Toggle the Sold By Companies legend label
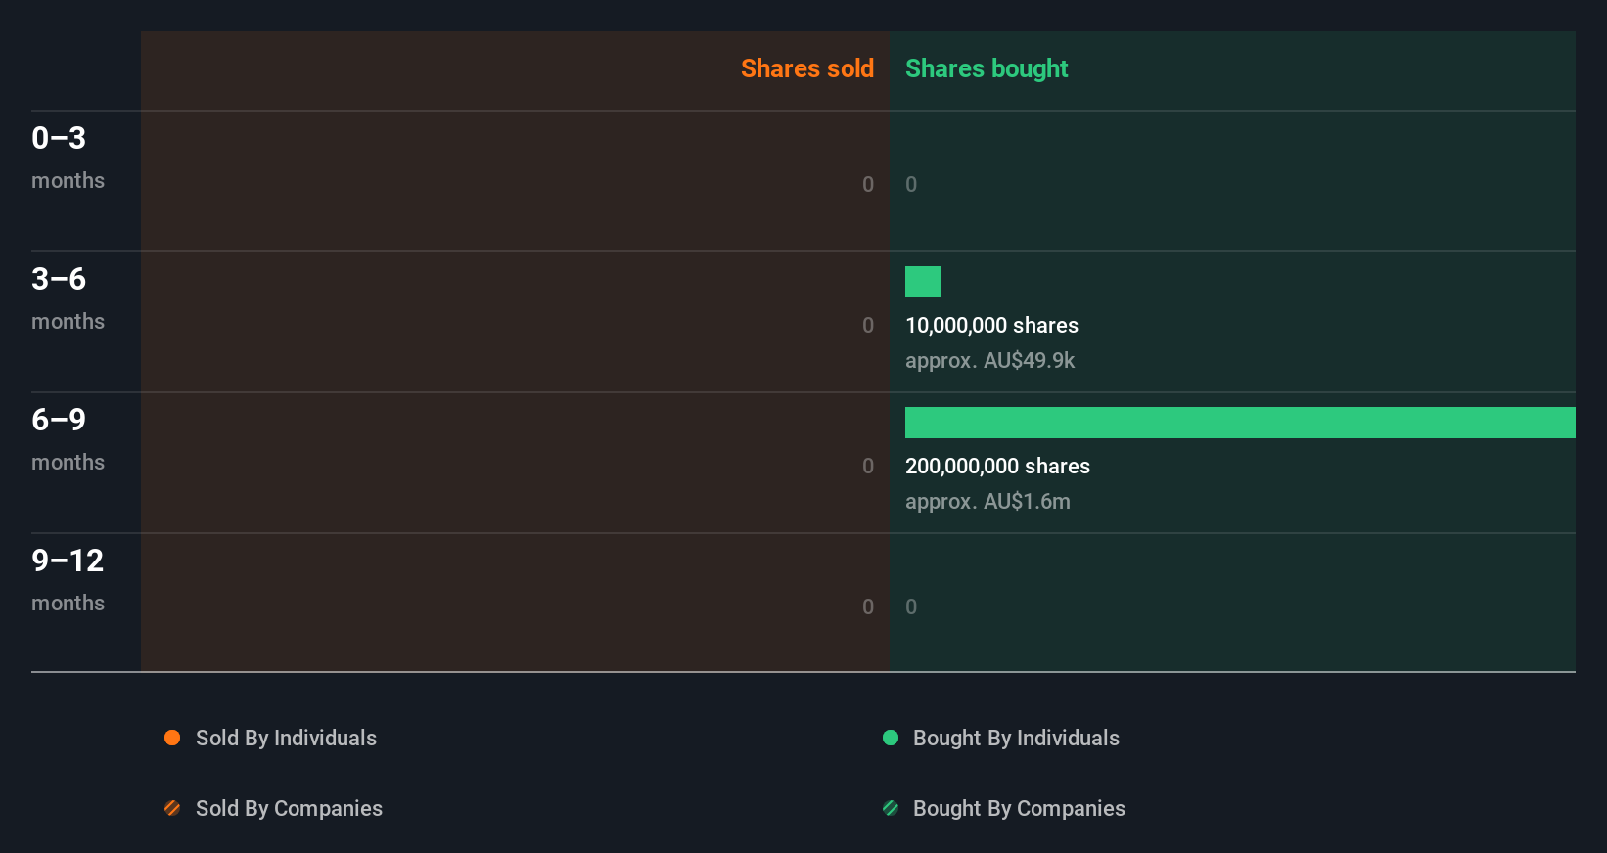This screenshot has width=1607, height=853. point(289,808)
